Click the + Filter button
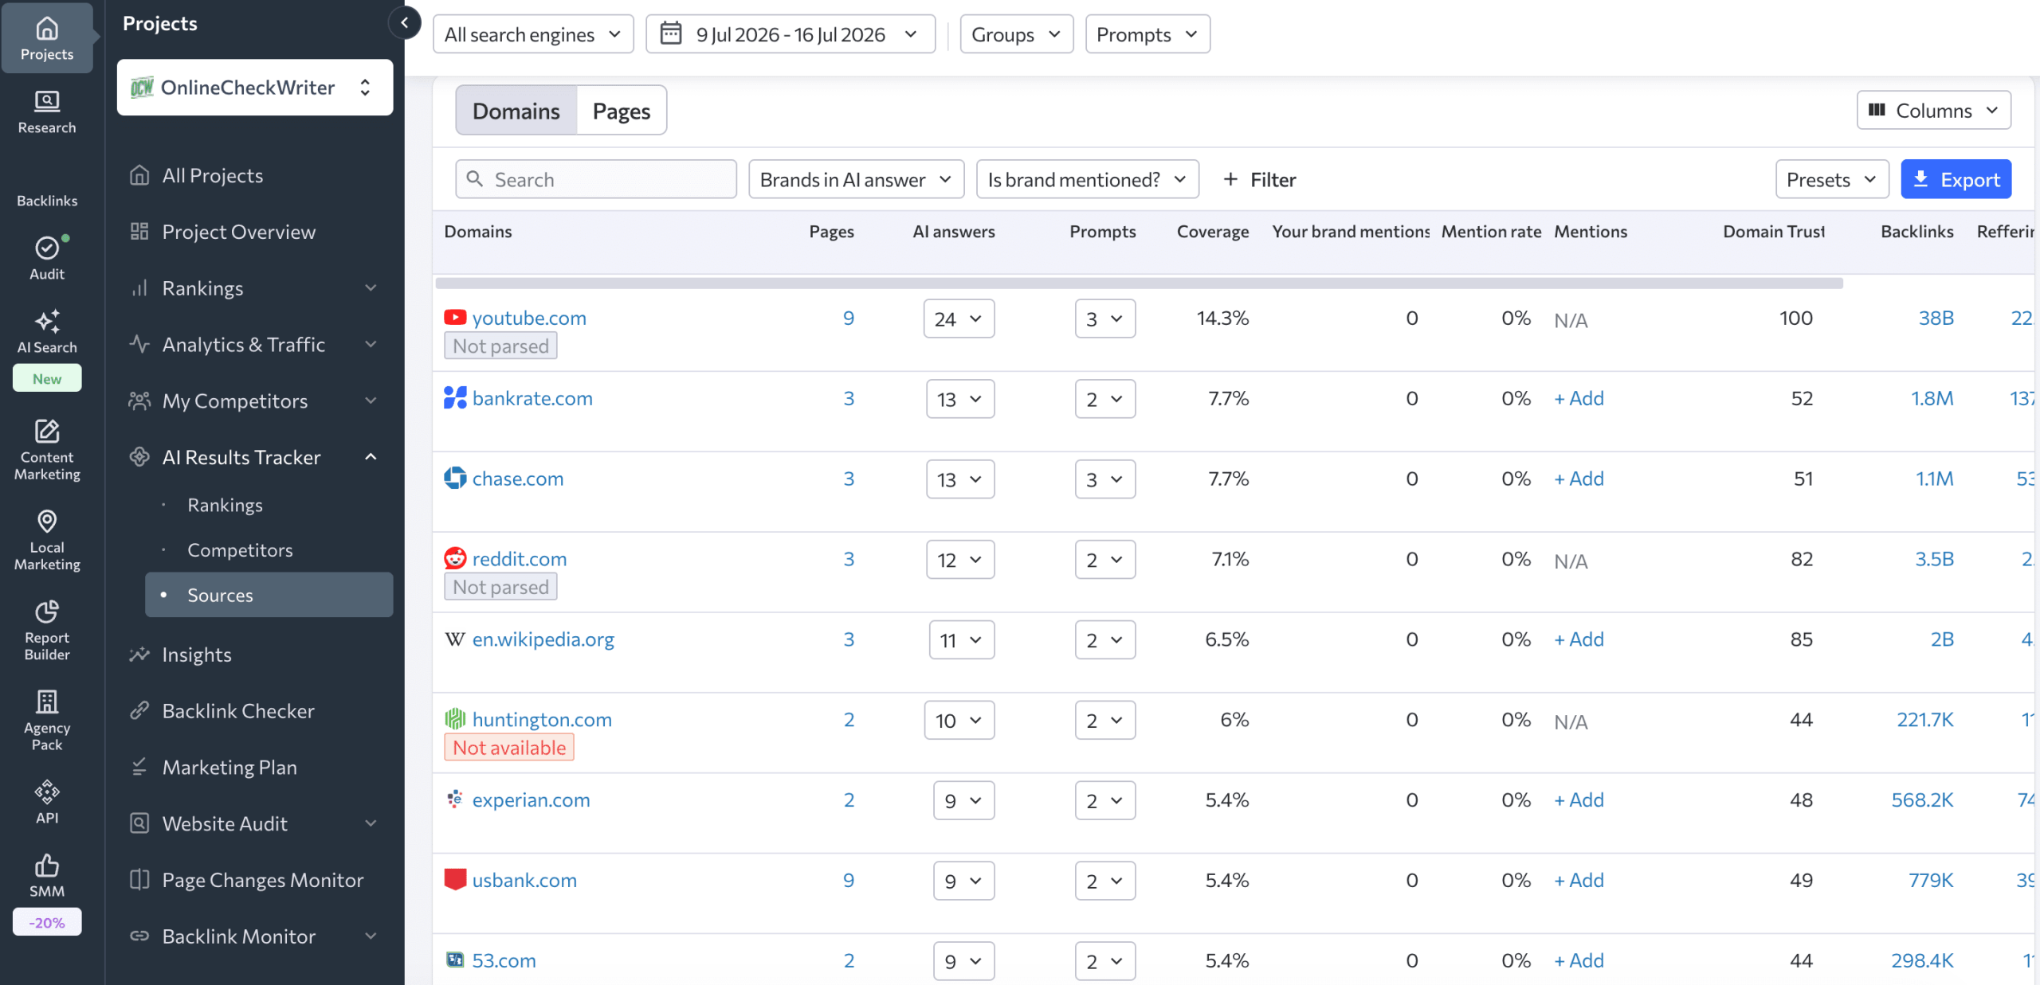The width and height of the screenshot is (2040, 985). click(1259, 179)
